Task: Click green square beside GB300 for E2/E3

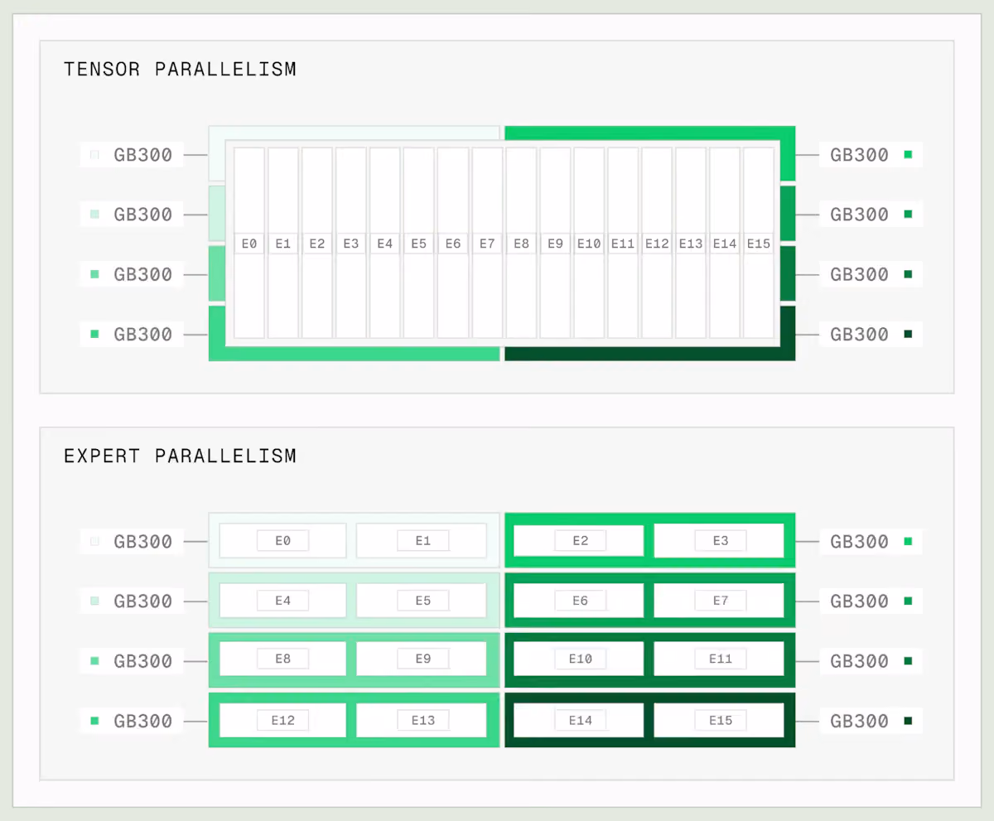Action: pyautogui.click(x=908, y=541)
